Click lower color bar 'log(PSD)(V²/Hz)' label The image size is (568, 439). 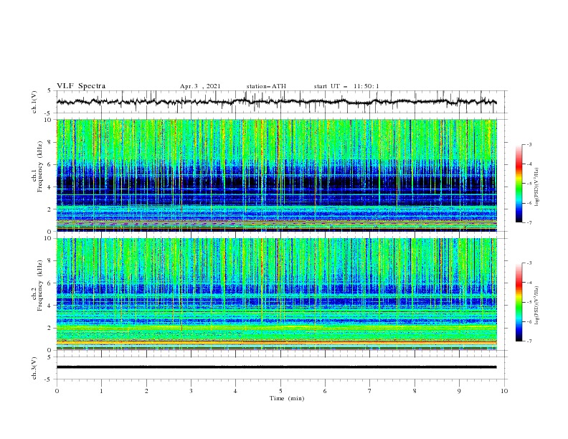click(537, 306)
